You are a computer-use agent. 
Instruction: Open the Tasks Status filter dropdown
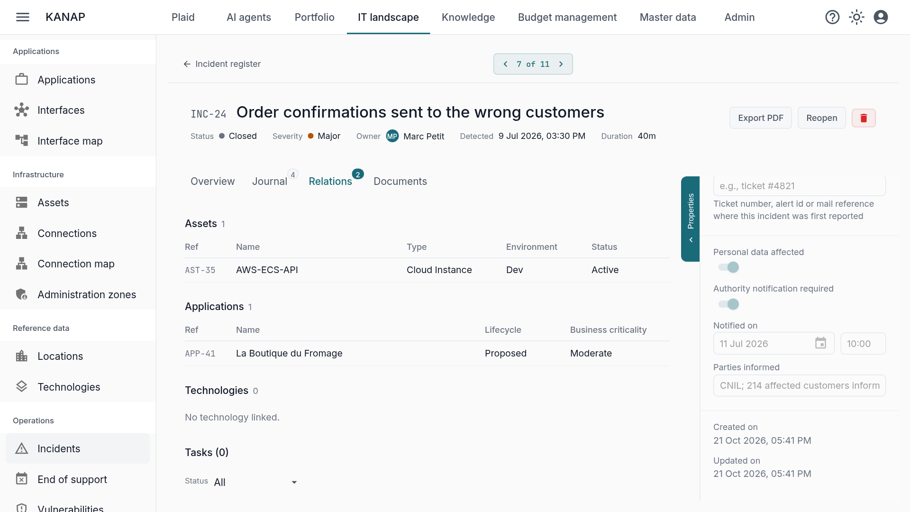256,482
